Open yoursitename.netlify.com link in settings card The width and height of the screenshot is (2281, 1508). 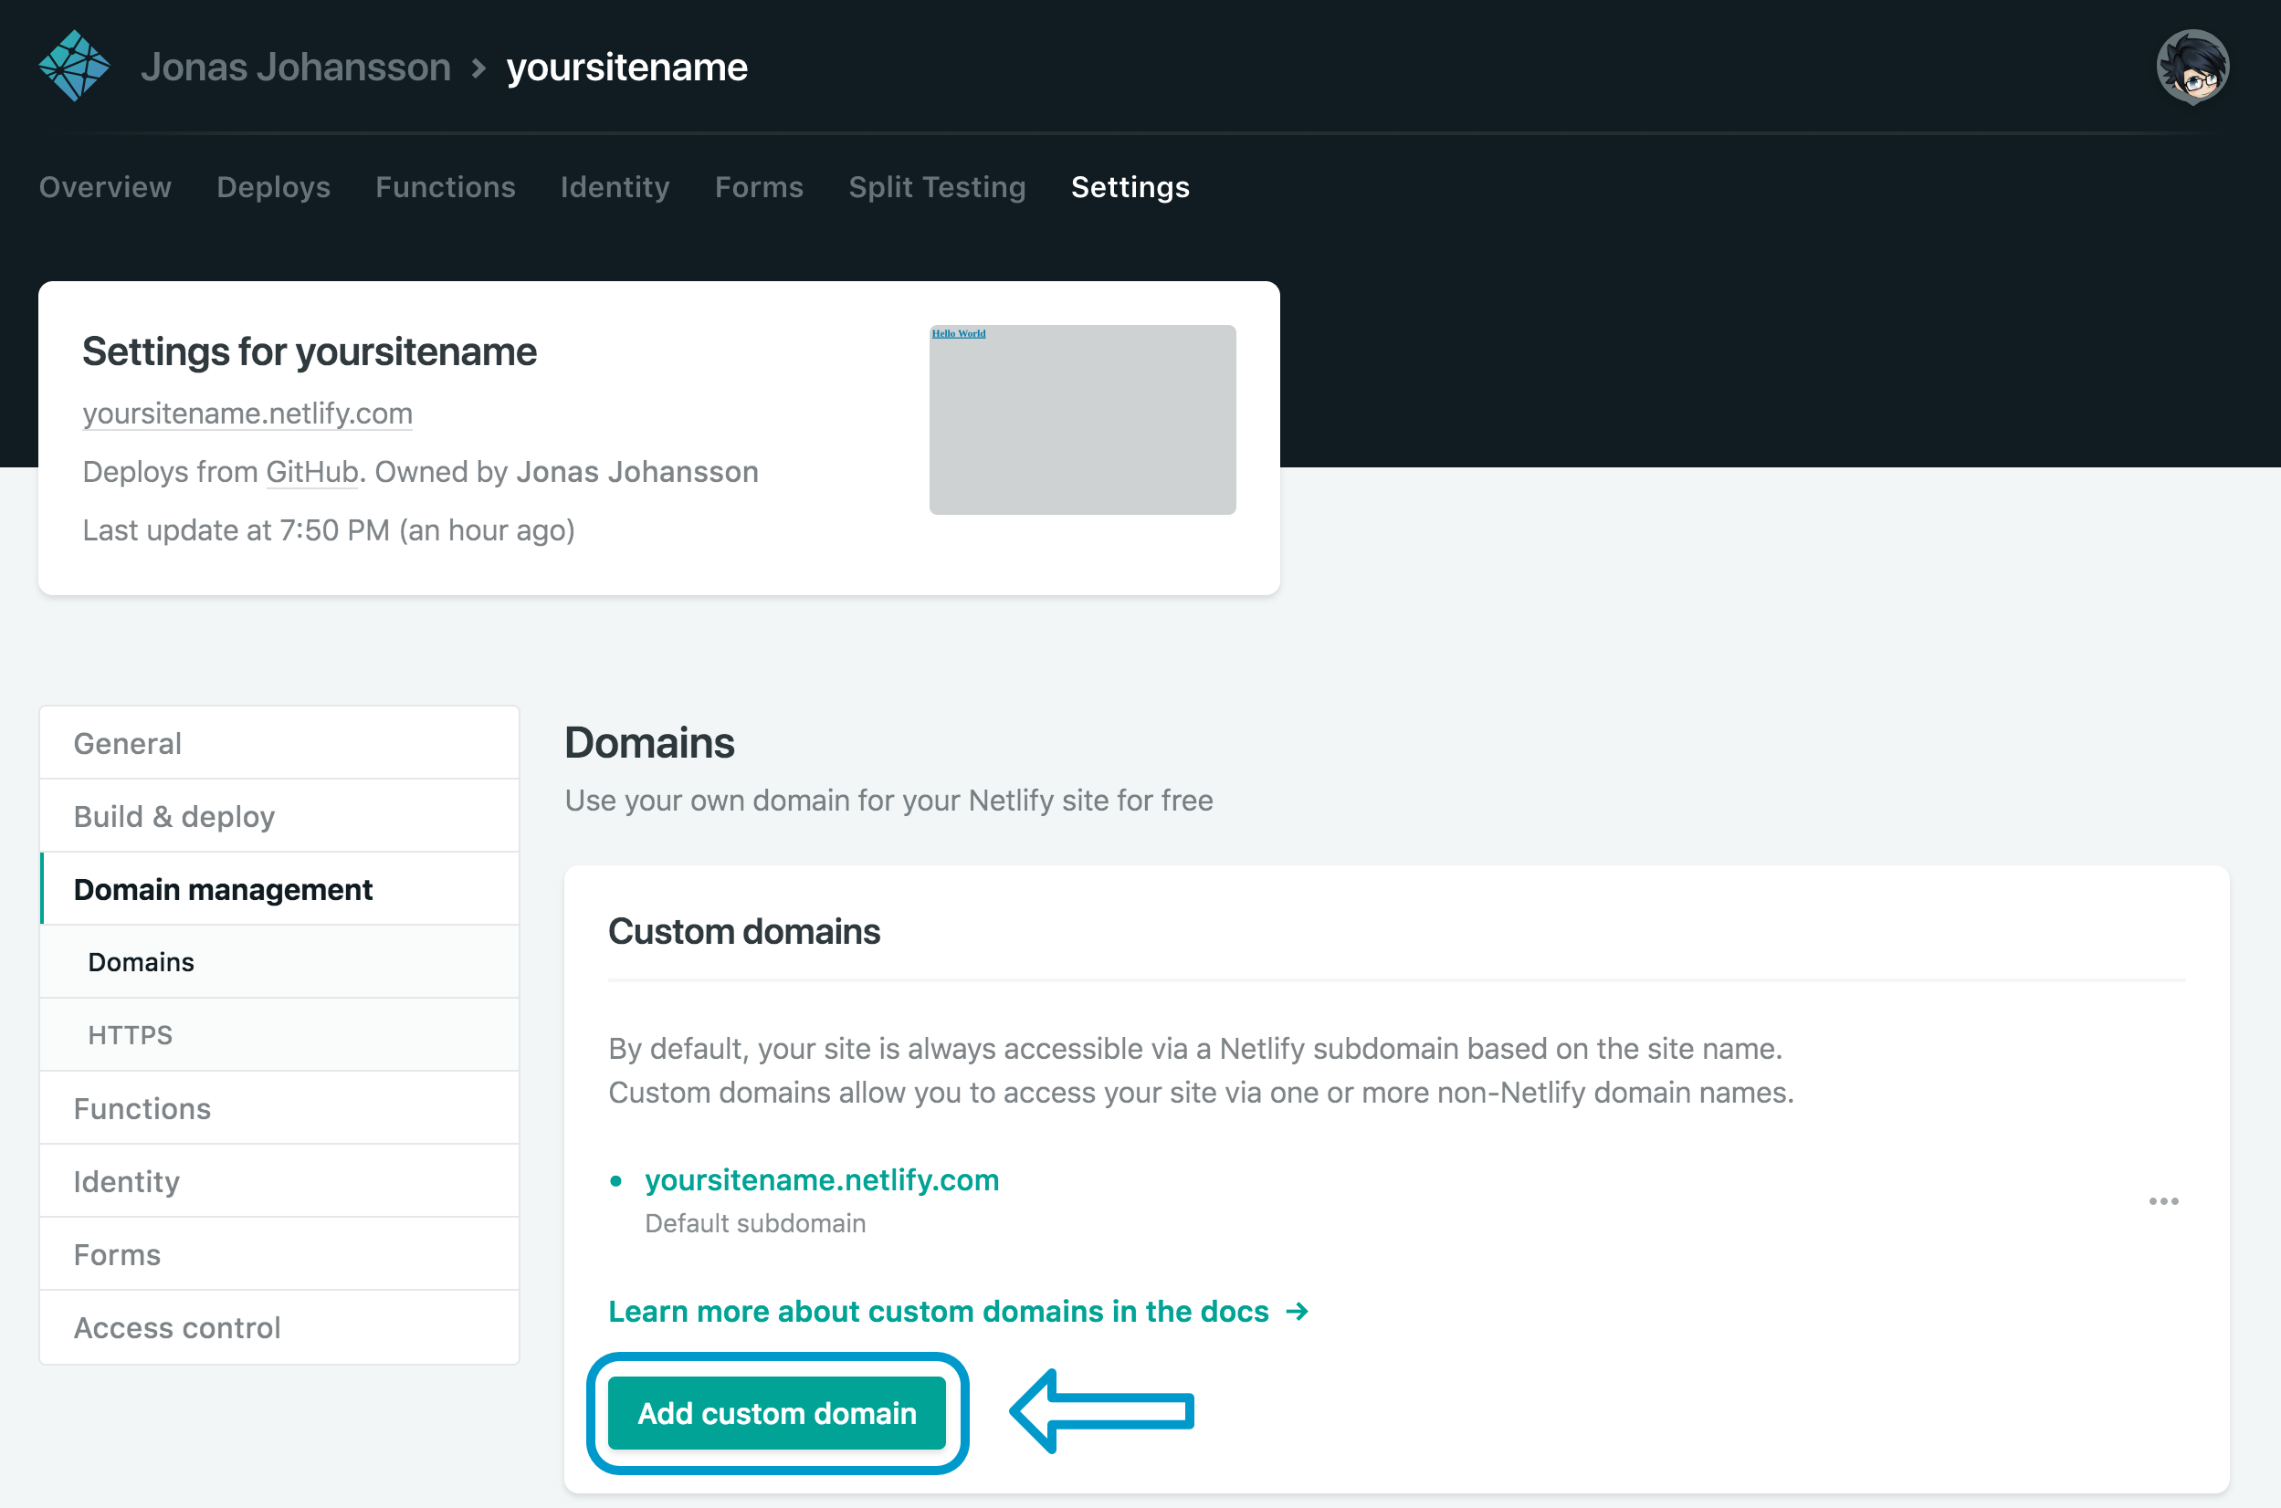pos(247,414)
